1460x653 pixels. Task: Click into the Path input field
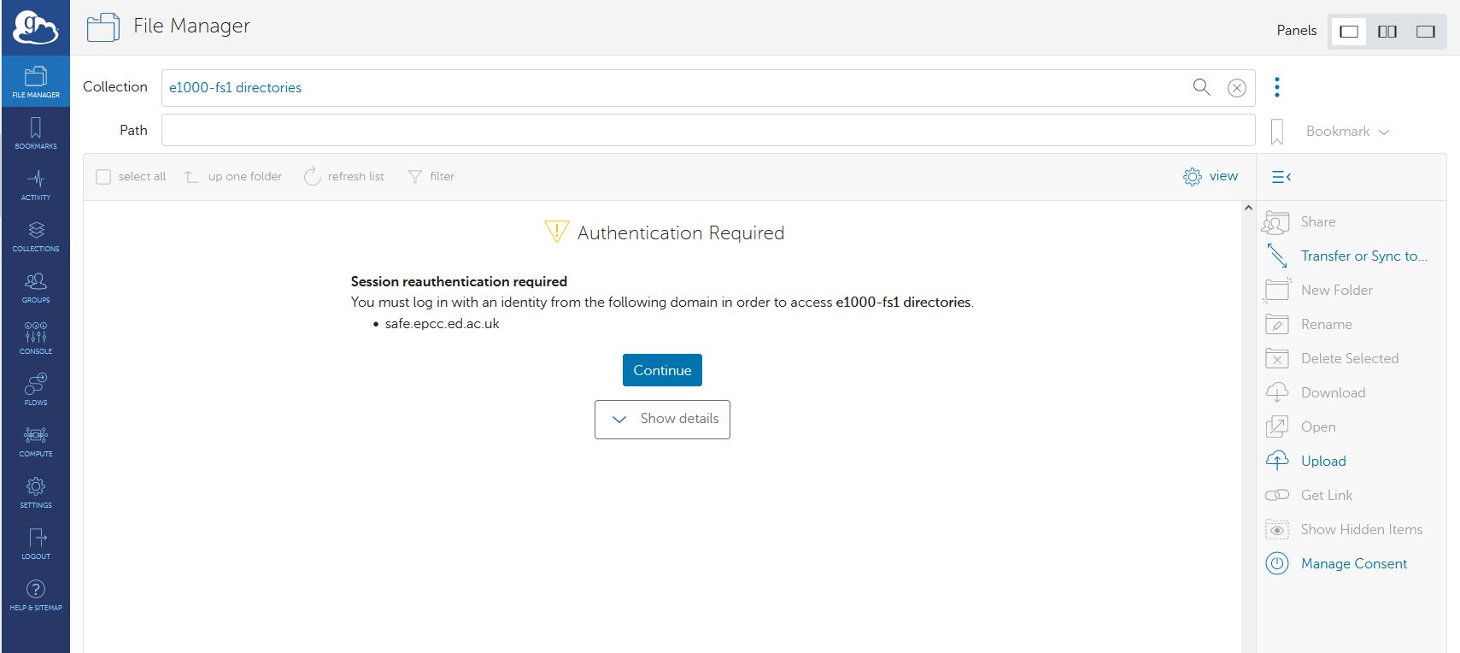tap(707, 130)
